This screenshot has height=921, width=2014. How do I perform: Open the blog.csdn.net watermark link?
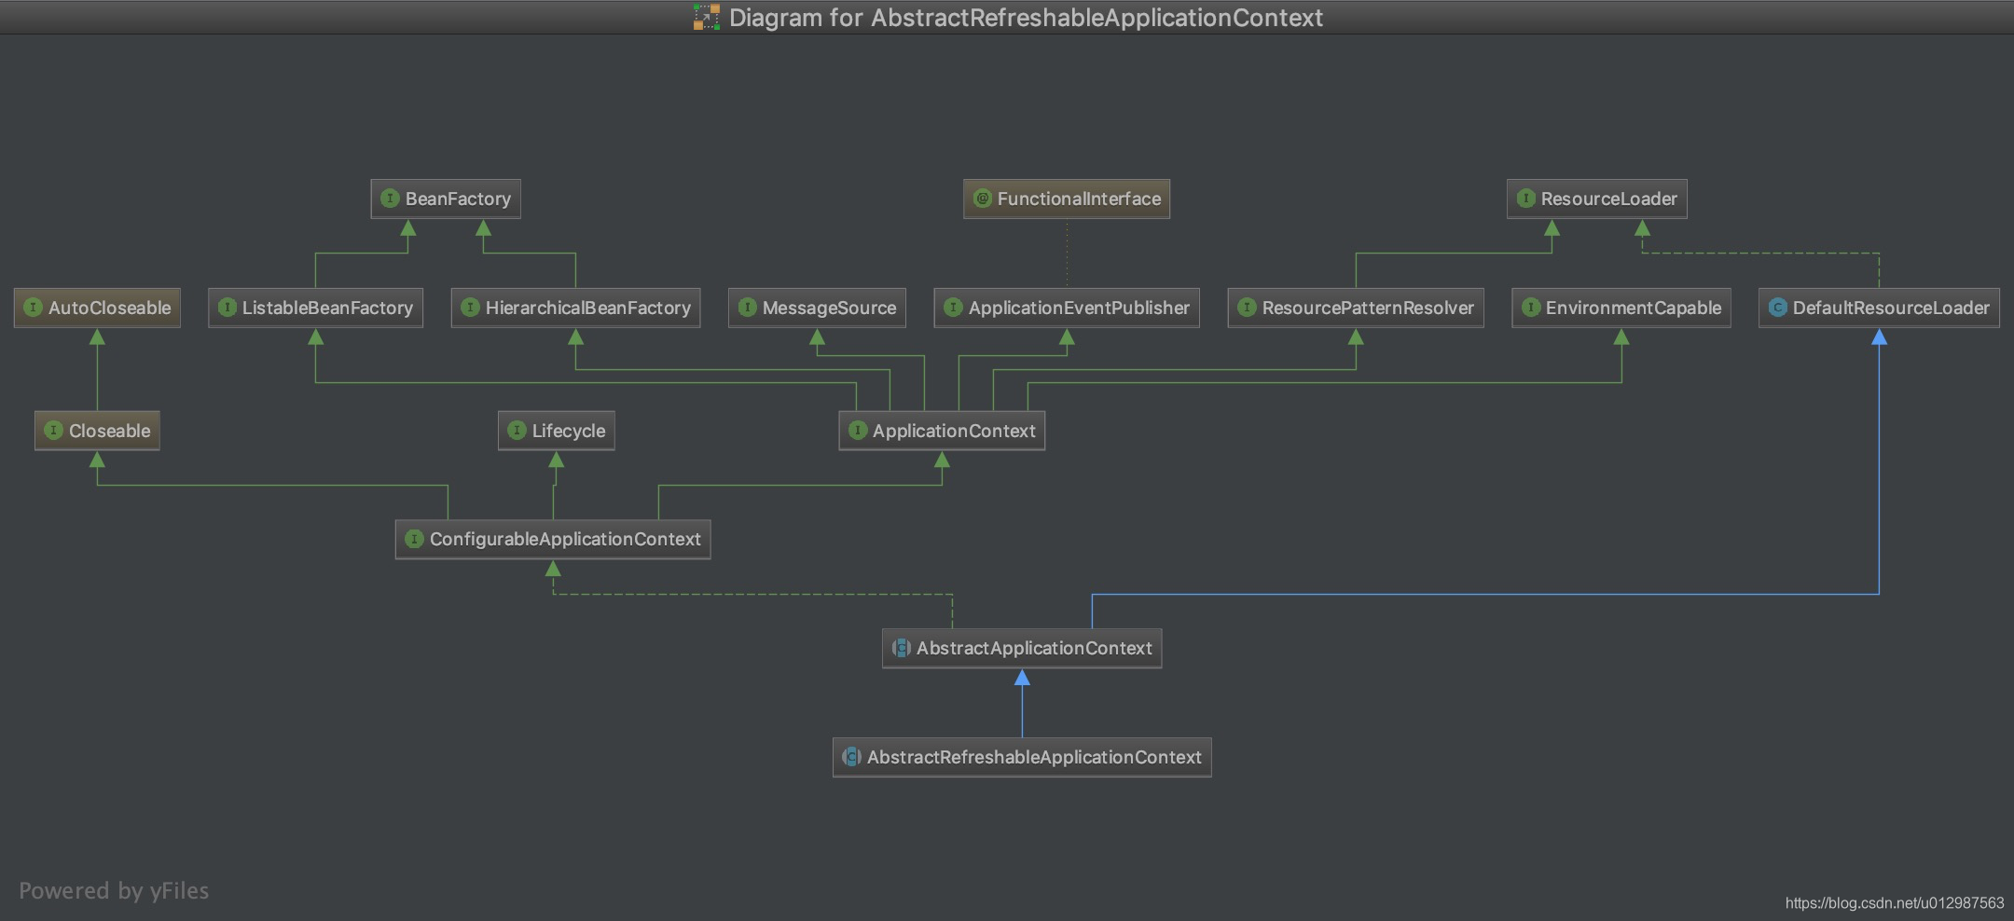pyautogui.click(x=1895, y=903)
